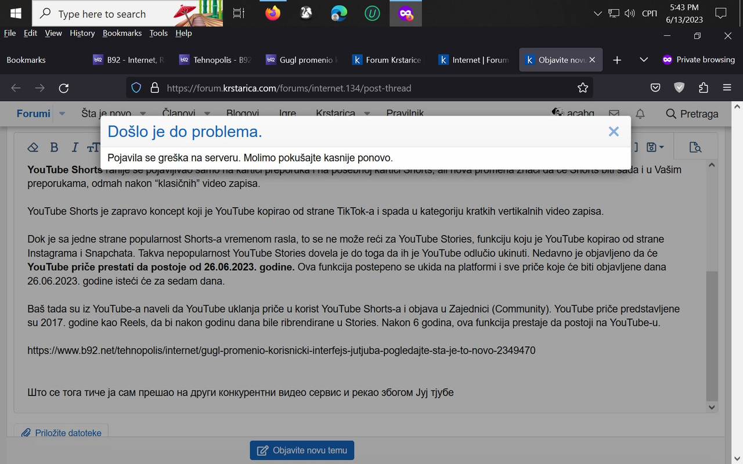Viewport: 743px width, 464px height.
Task: Show hidden system tray icons chevron
Action: click(599, 13)
